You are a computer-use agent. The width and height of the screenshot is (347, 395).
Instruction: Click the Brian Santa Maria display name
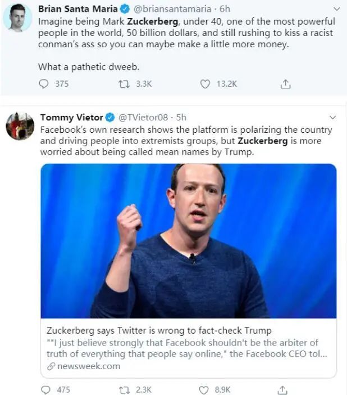tap(77, 9)
